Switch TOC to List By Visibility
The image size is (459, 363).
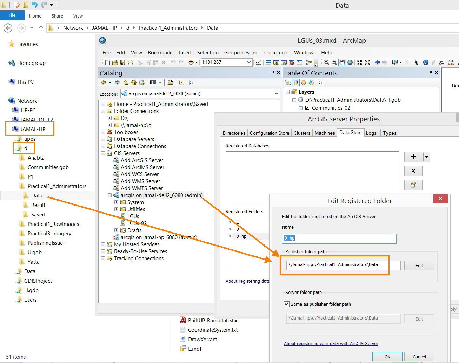tap(304, 82)
